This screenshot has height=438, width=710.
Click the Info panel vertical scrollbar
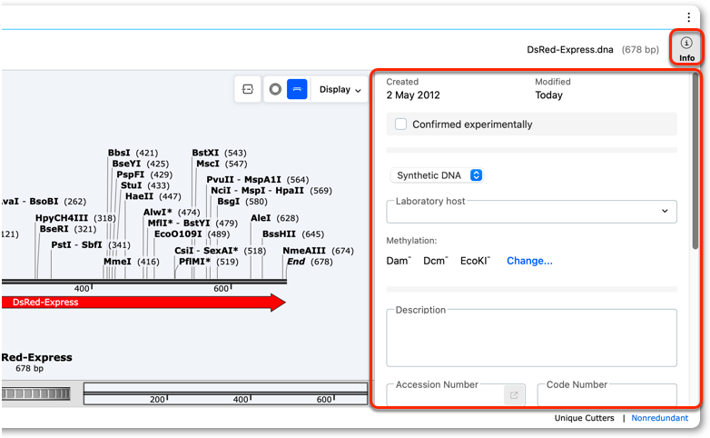[x=695, y=161]
